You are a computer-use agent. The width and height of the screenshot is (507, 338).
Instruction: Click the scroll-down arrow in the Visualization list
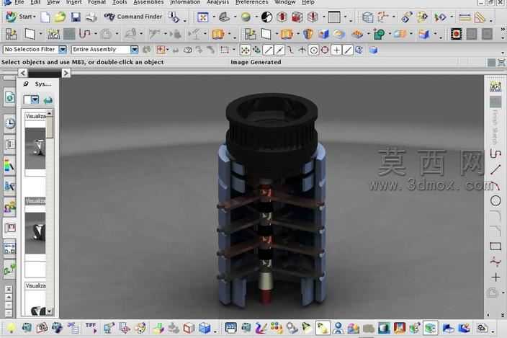pyautogui.click(x=50, y=312)
